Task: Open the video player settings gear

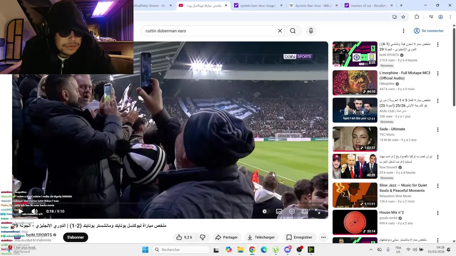Action: [x=292, y=212]
